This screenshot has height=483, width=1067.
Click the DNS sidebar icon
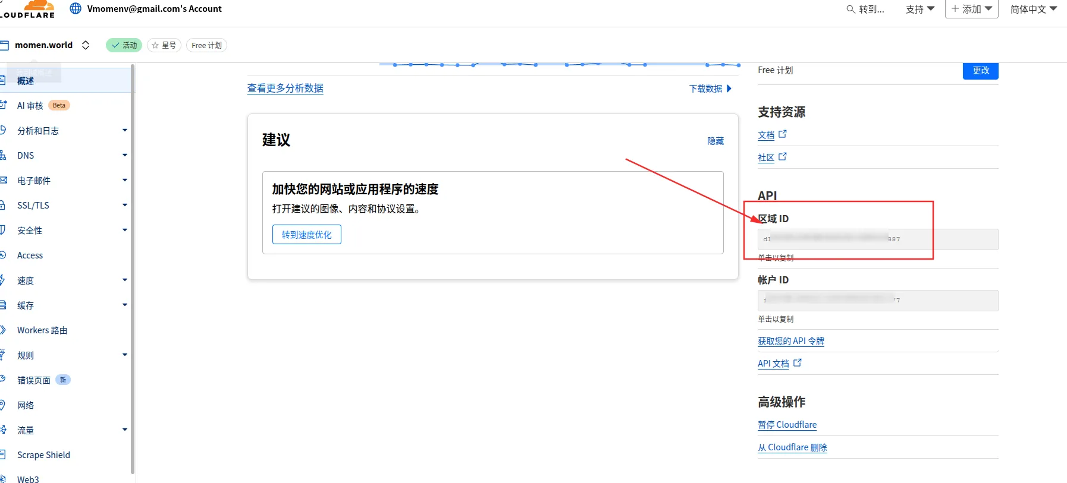pyautogui.click(x=2, y=155)
